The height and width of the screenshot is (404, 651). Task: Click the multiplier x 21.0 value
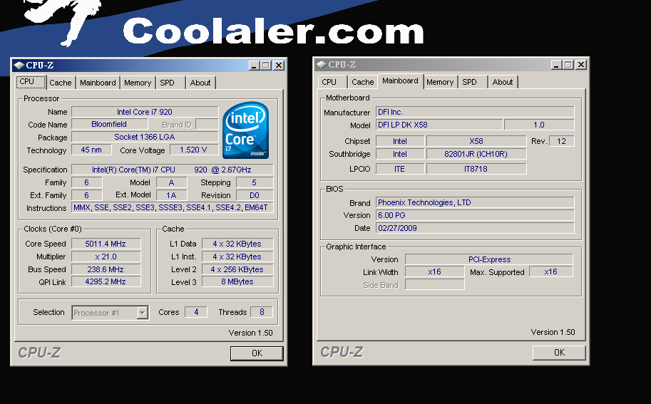pos(106,257)
